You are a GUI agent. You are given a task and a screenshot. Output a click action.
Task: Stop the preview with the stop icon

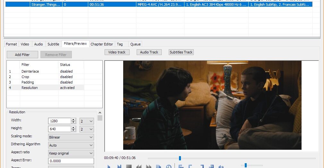pyautogui.click(x=129, y=166)
